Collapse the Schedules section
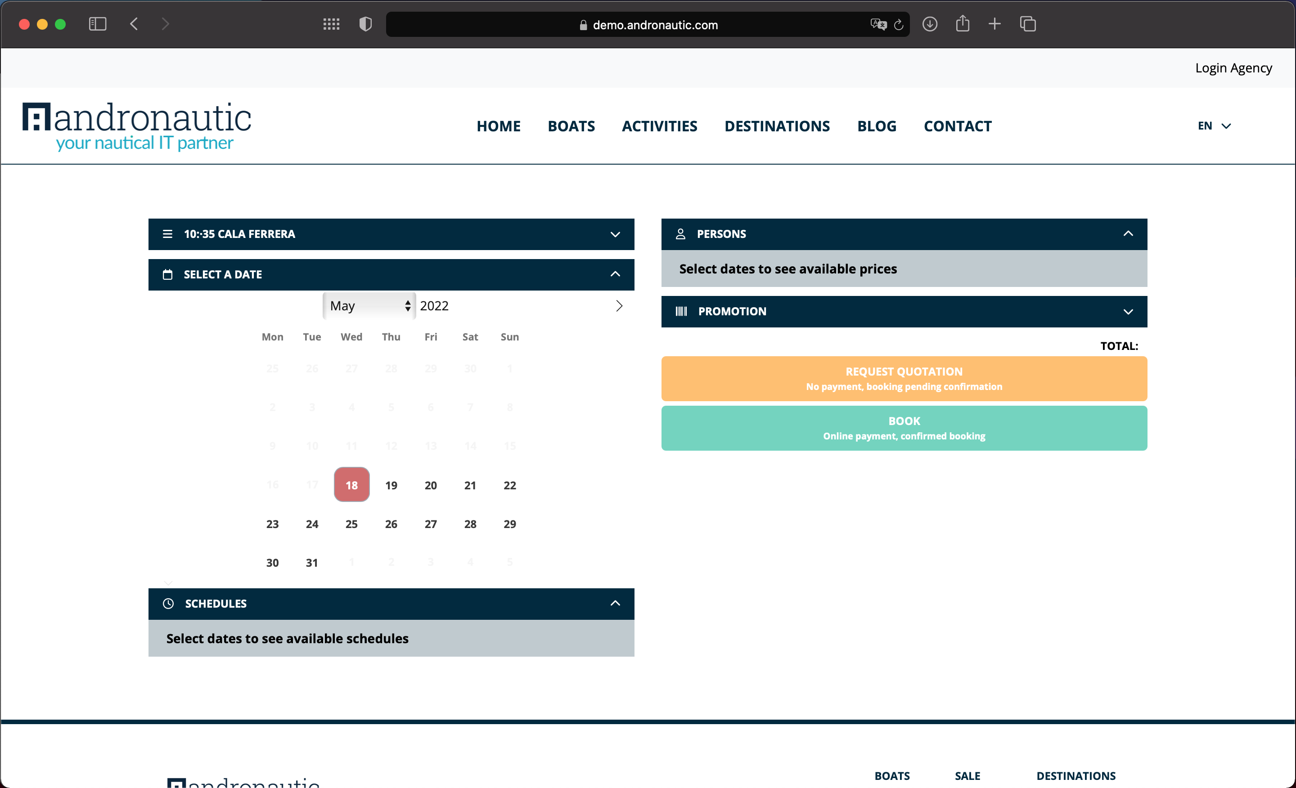Viewport: 1296px width, 788px height. tap(615, 604)
